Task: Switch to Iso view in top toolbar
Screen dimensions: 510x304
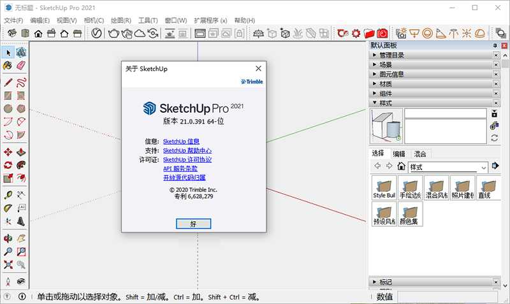Action: [x=12, y=33]
